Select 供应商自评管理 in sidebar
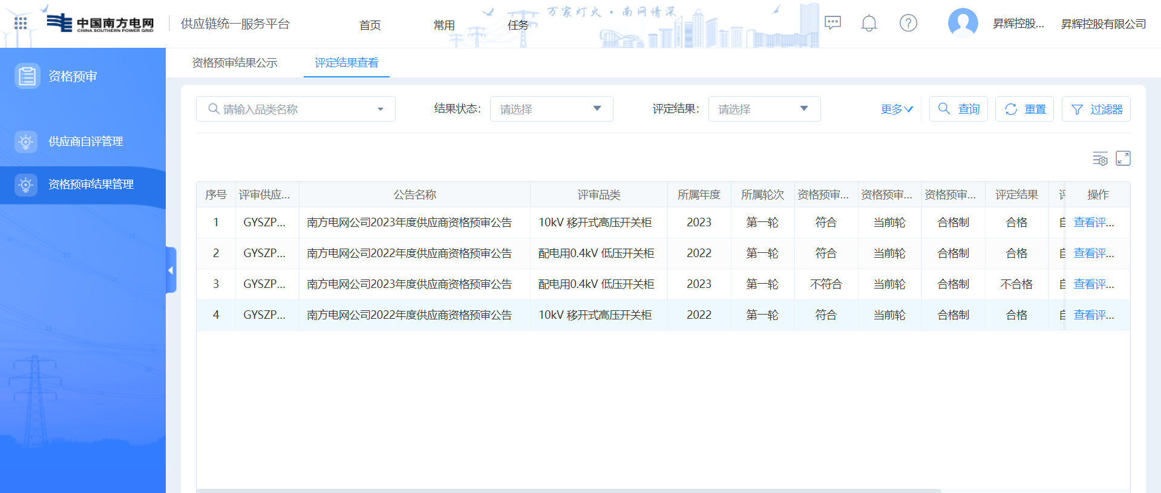The image size is (1161, 493). 85,142
